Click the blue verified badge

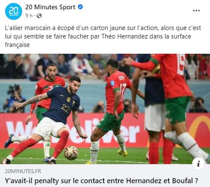80,7
